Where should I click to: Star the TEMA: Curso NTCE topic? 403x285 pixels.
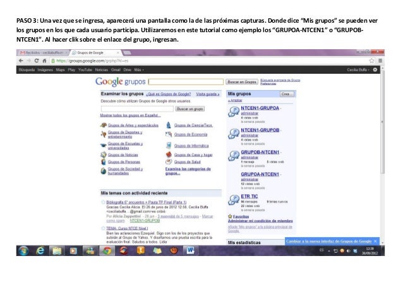pos(103,228)
